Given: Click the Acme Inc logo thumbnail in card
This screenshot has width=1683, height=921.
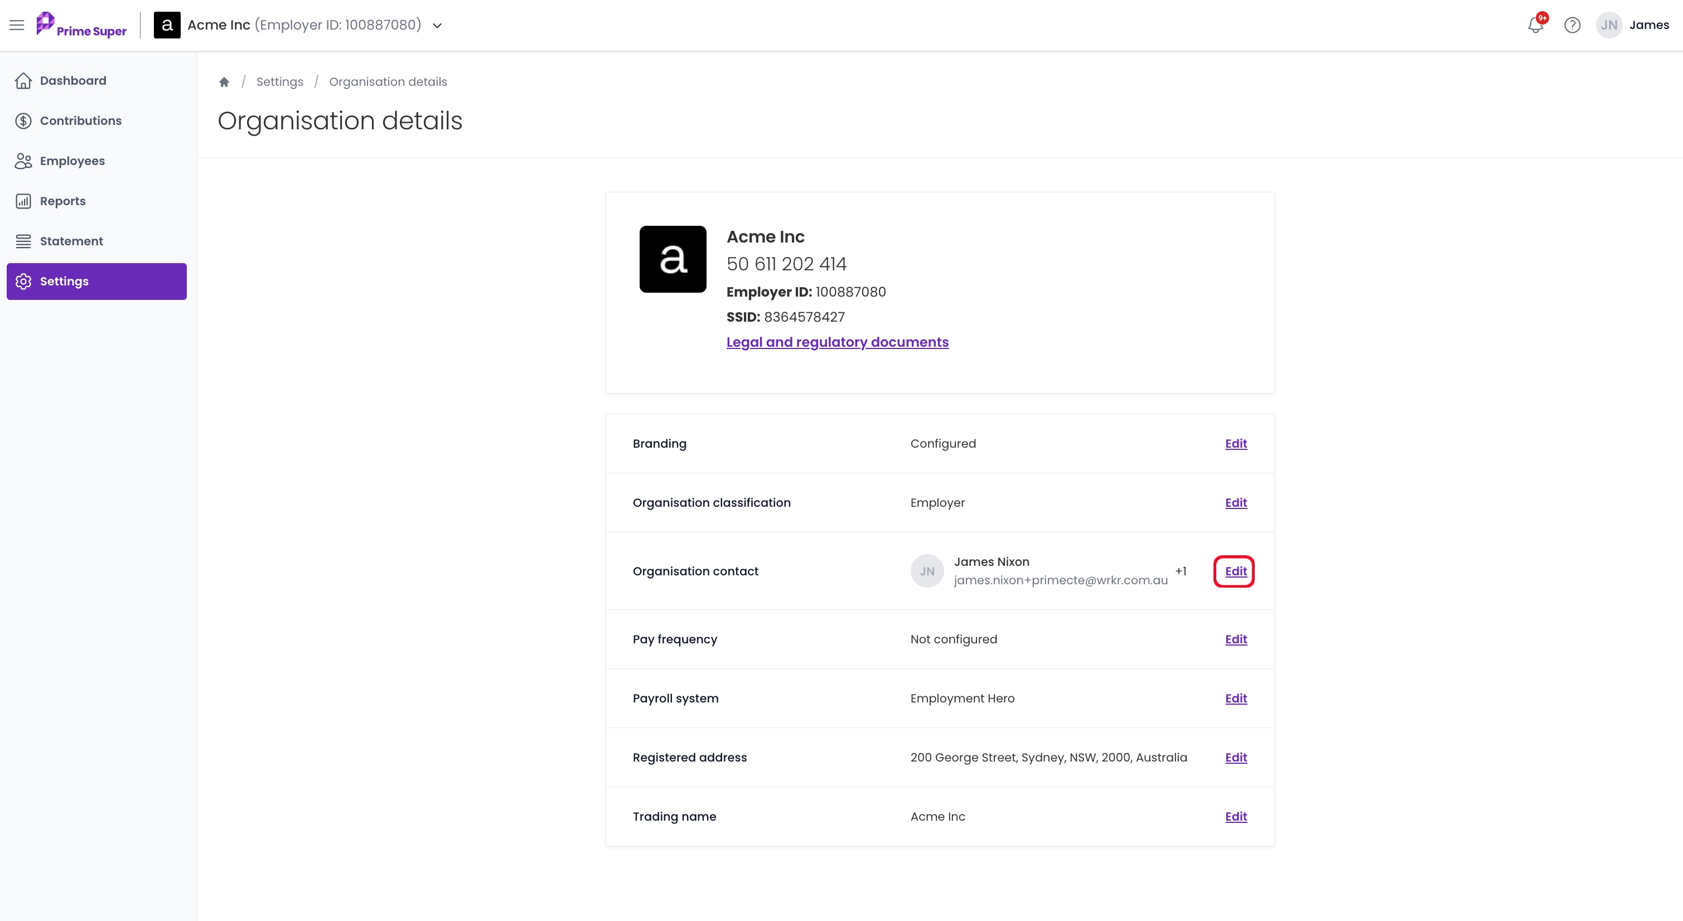Looking at the screenshot, I should (x=673, y=259).
